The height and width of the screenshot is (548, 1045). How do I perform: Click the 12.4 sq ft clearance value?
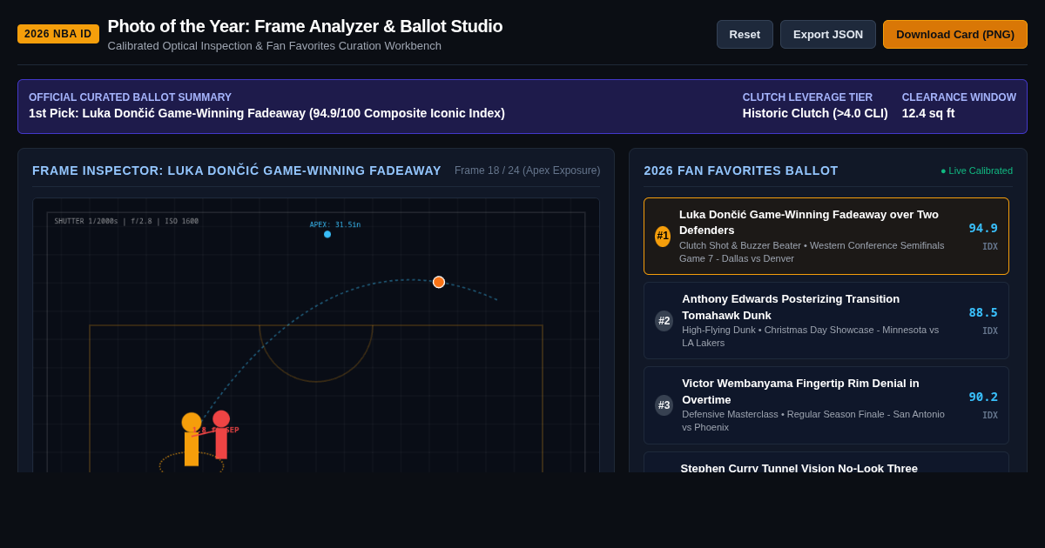(928, 113)
